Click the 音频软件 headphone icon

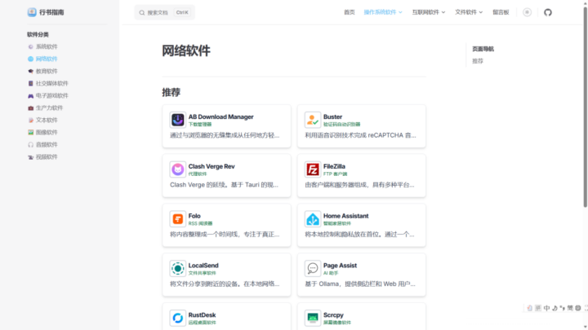coord(31,145)
